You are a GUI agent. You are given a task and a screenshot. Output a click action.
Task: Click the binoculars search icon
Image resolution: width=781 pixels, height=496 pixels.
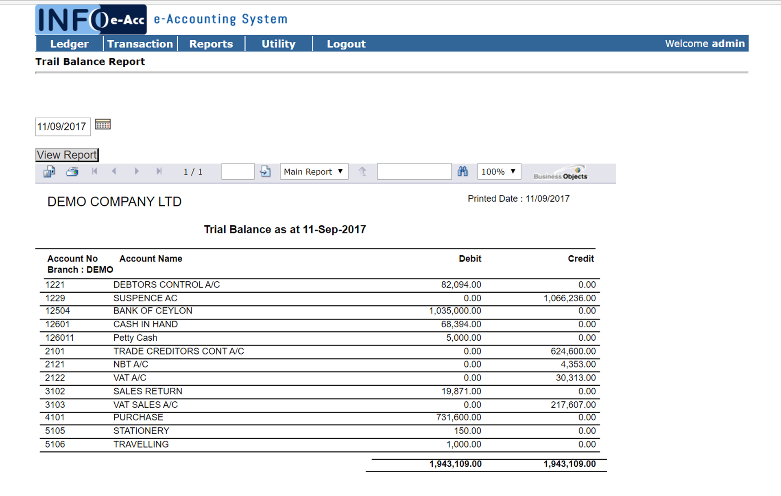(x=462, y=172)
